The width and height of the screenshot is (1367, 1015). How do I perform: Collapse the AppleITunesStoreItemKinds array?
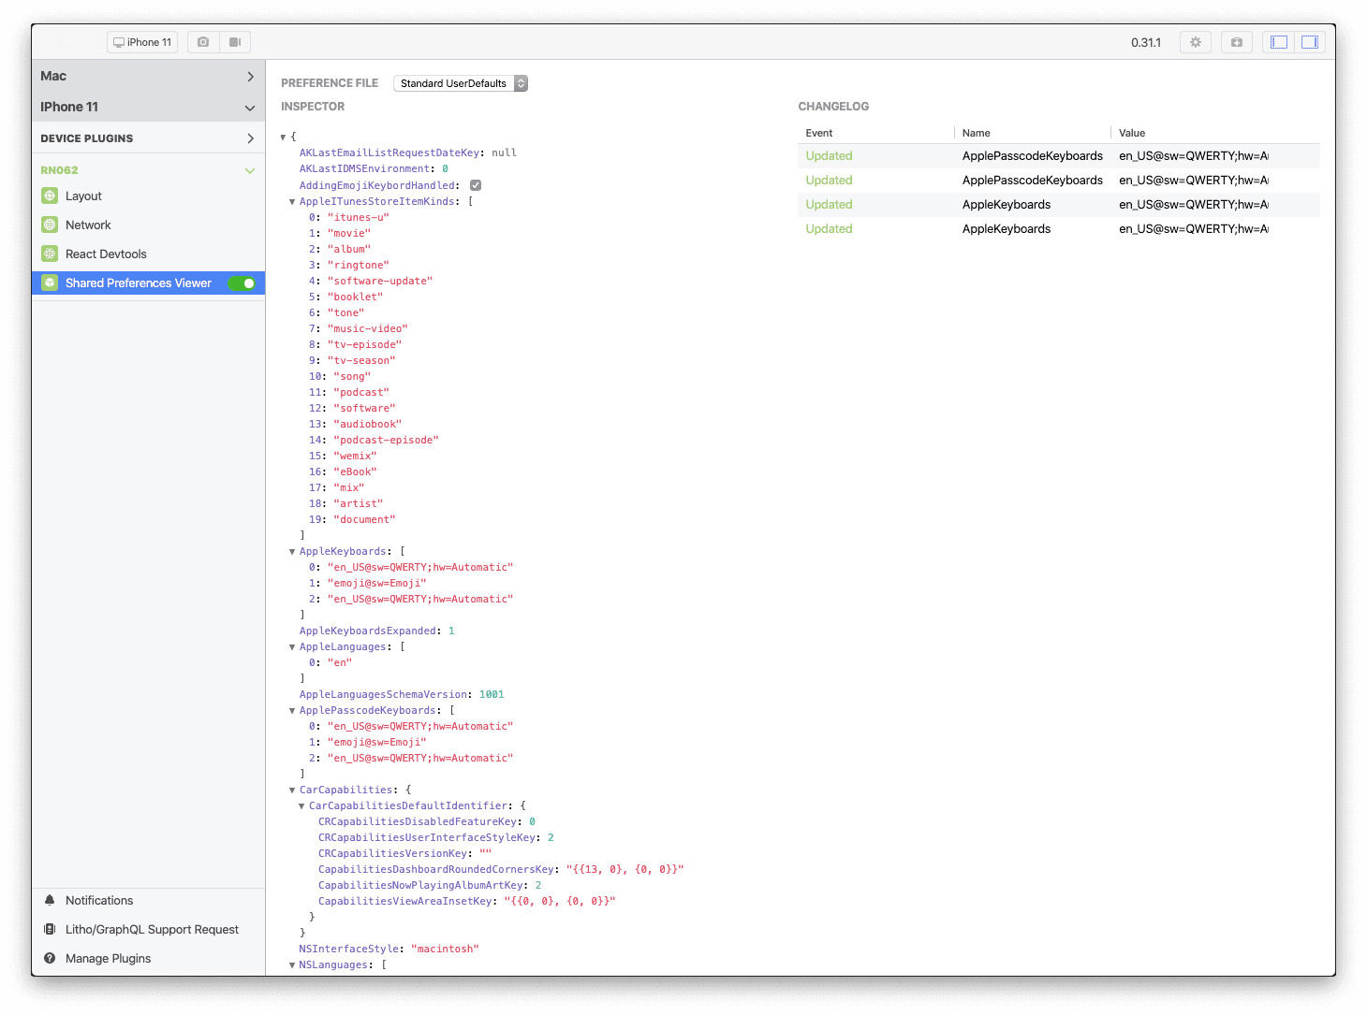coord(292,201)
